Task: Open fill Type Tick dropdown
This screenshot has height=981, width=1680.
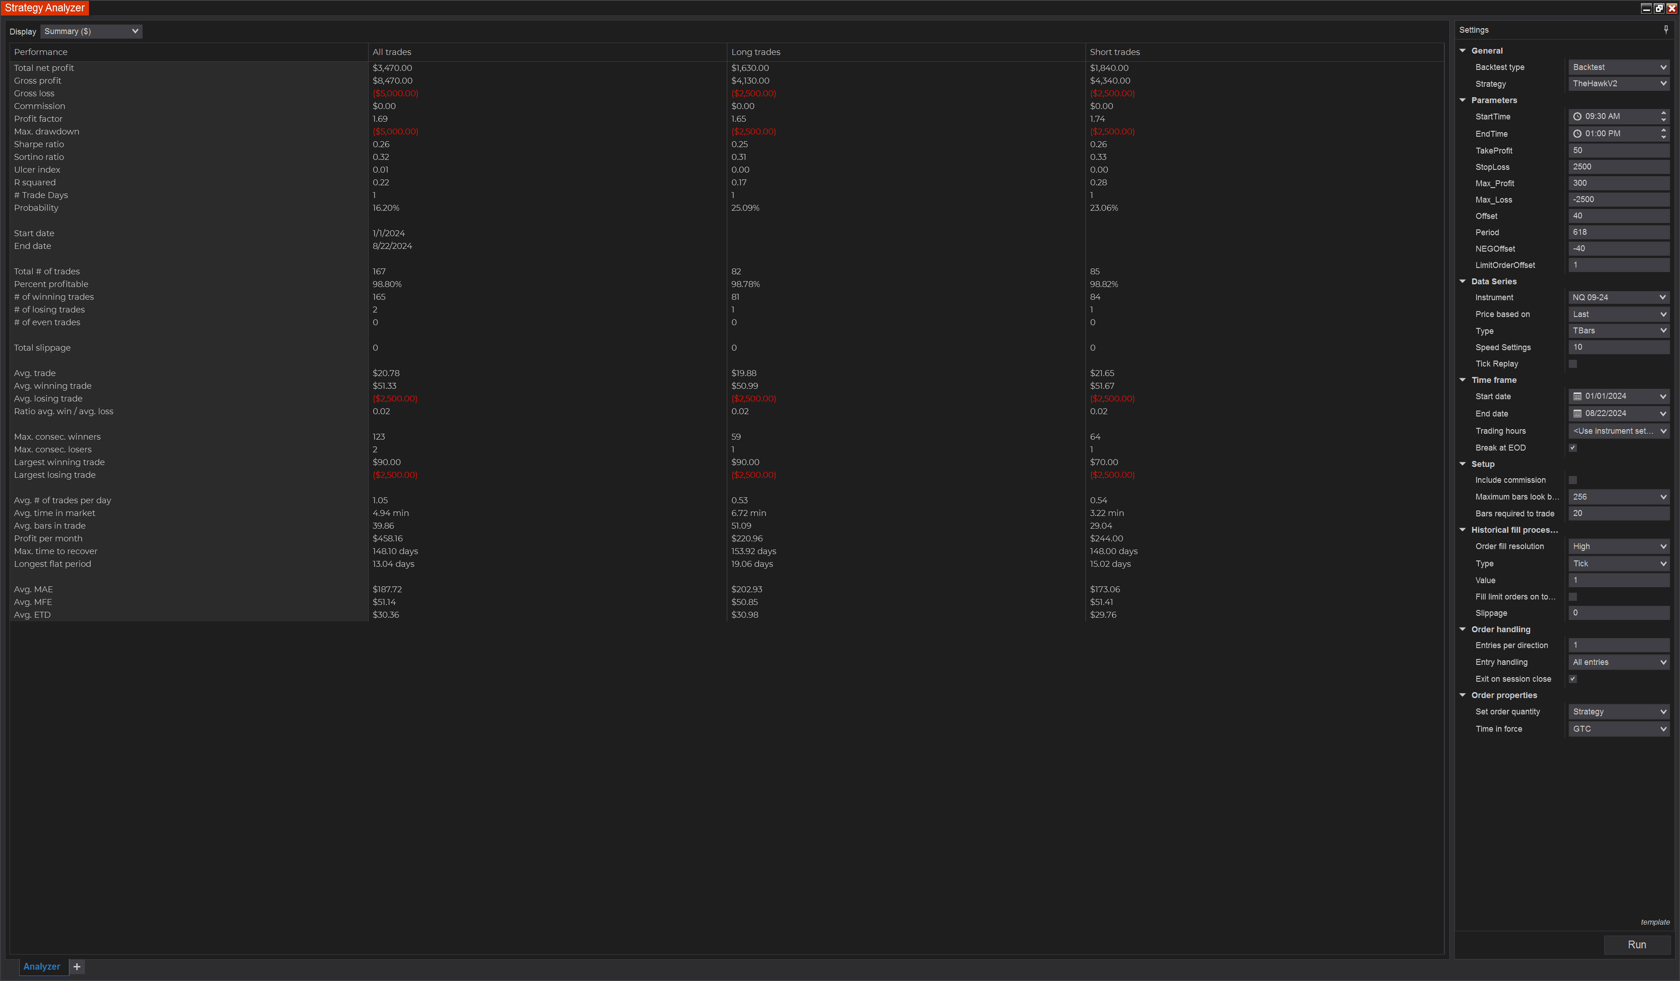Action: (1619, 564)
